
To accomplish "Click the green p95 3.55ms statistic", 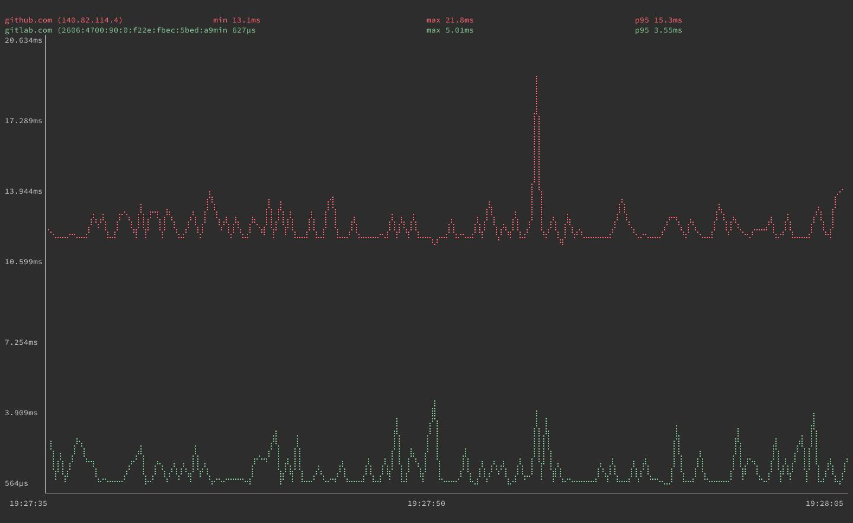I will 658,30.
